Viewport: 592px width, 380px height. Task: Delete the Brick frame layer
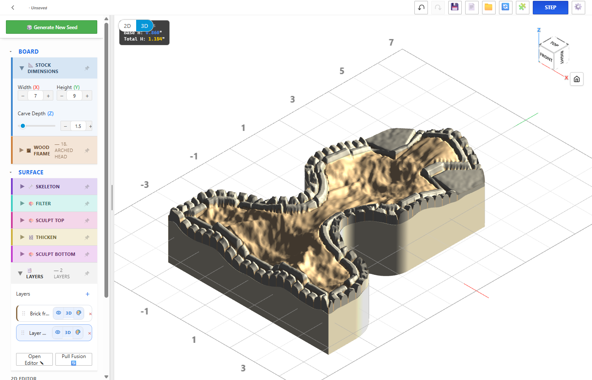click(x=90, y=314)
